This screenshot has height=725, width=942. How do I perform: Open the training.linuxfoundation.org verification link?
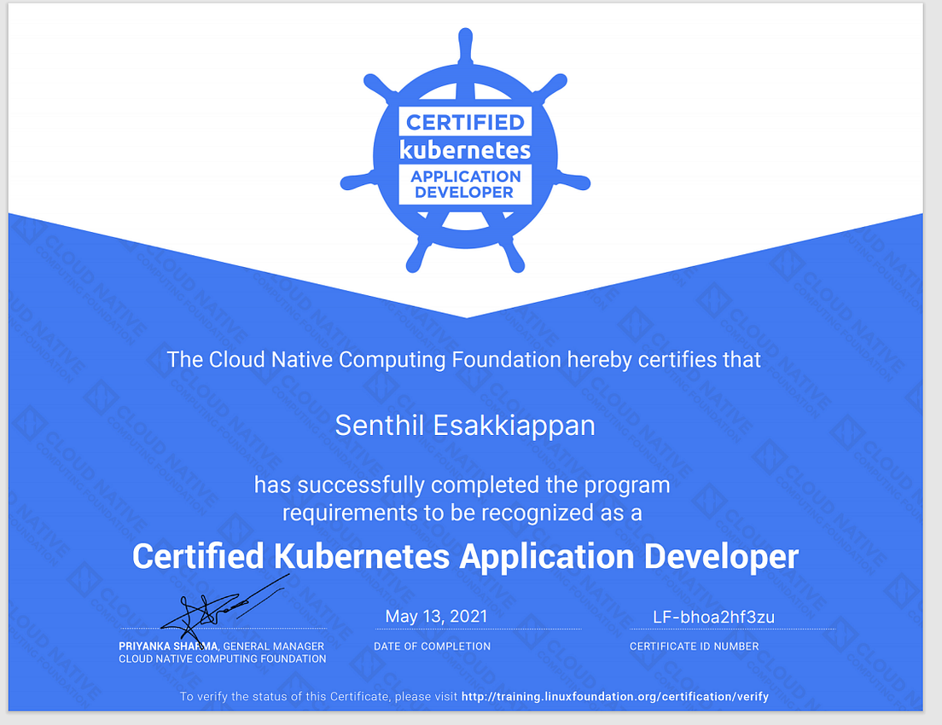coord(615,697)
